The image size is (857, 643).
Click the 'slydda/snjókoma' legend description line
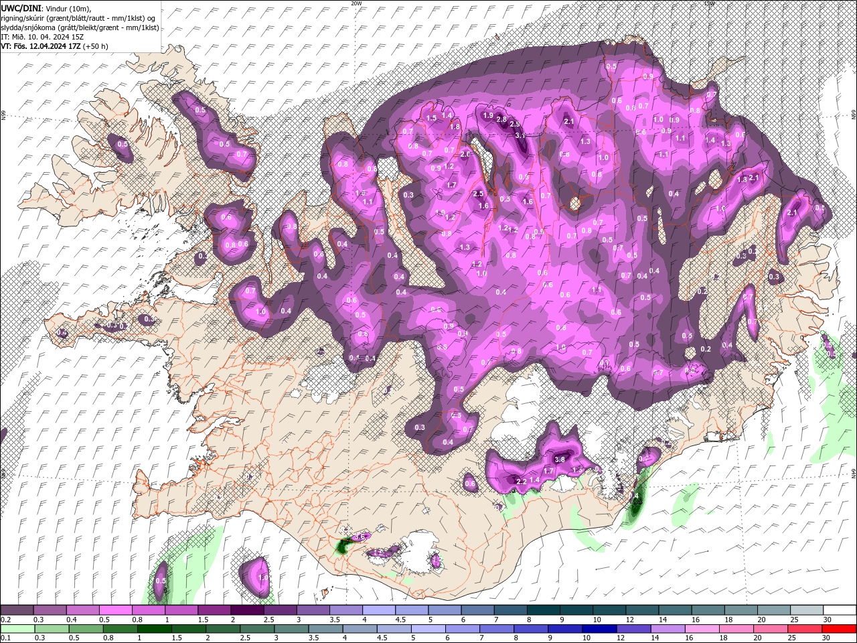[80, 27]
